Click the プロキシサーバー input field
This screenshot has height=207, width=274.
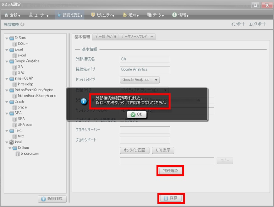145,130
